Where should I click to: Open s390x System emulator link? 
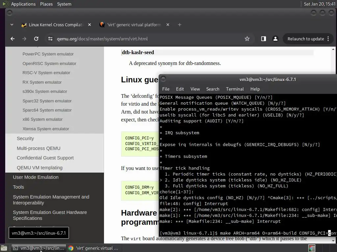click(45, 91)
